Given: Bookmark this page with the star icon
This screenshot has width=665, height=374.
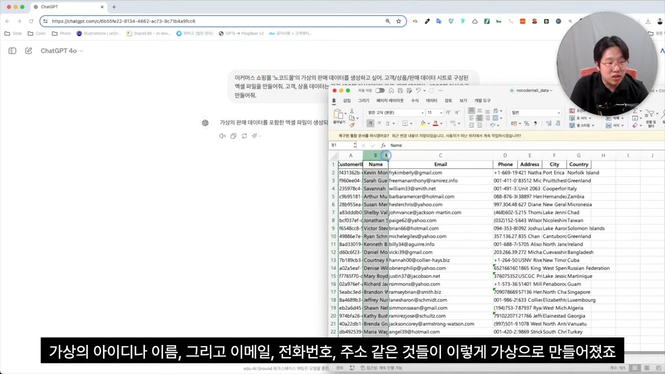Looking at the screenshot, I should (x=398, y=21).
